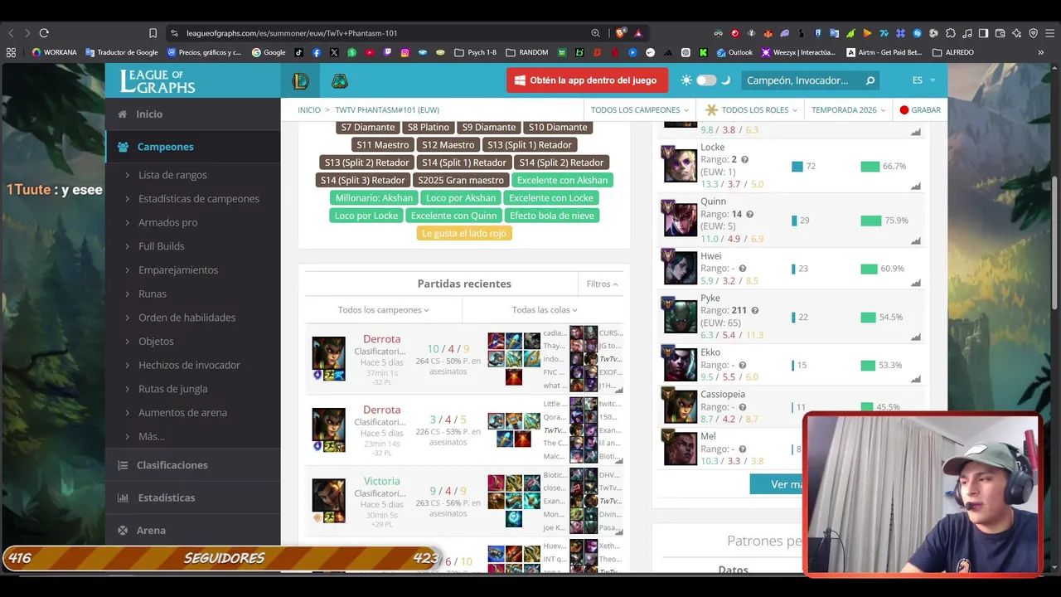Open the Traductor de Google bookmark
The width and height of the screenshot is (1061, 597).
click(x=121, y=52)
